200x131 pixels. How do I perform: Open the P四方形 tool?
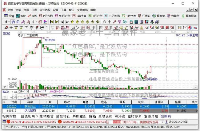pos(46,16)
